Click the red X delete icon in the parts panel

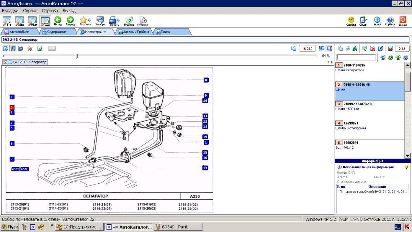(x=373, y=48)
